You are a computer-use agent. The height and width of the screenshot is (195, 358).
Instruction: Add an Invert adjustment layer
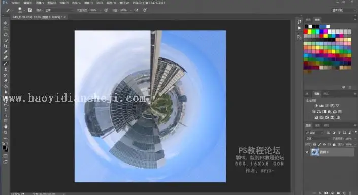(316, 117)
